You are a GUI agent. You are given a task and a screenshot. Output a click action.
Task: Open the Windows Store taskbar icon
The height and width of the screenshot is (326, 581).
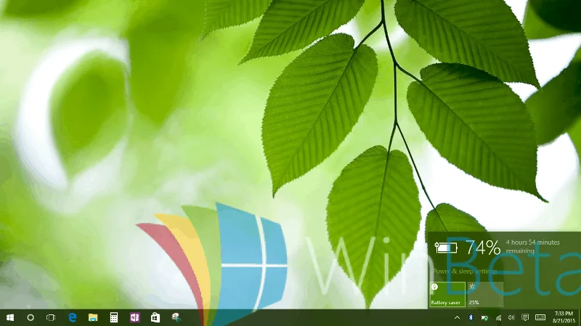click(x=155, y=317)
